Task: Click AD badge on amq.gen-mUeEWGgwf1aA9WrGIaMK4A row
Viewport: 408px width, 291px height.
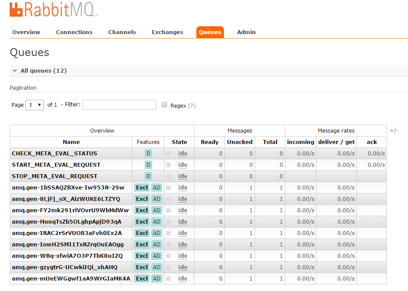Action: (x=156, y=279)
